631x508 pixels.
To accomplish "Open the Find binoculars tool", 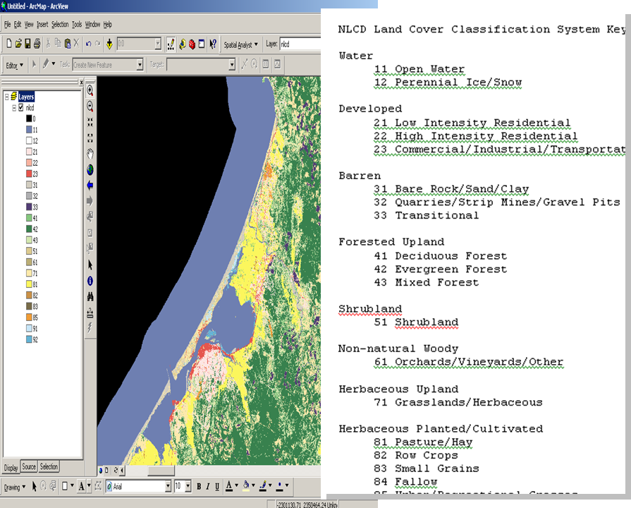I will pyautogui.click(x=90, y=294).
